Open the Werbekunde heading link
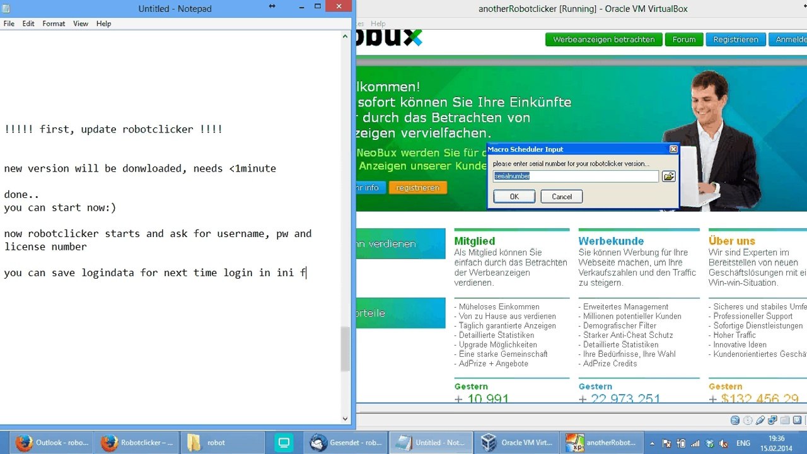 (611, 241)
